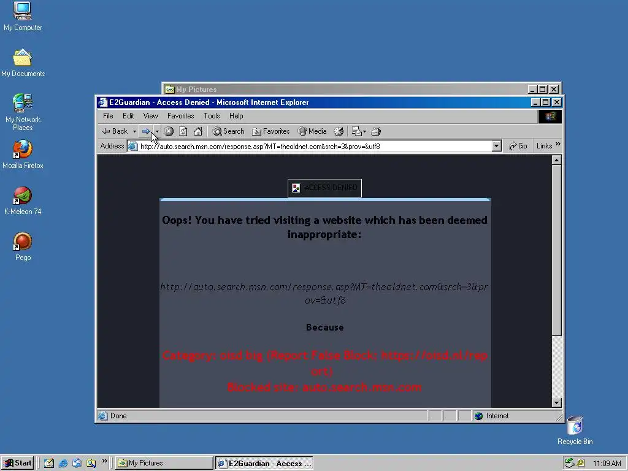The height and width of the screenshot is (471, 628).
Task: Click the broken ACCESS DENIED image
Action: tap(324, 188)
